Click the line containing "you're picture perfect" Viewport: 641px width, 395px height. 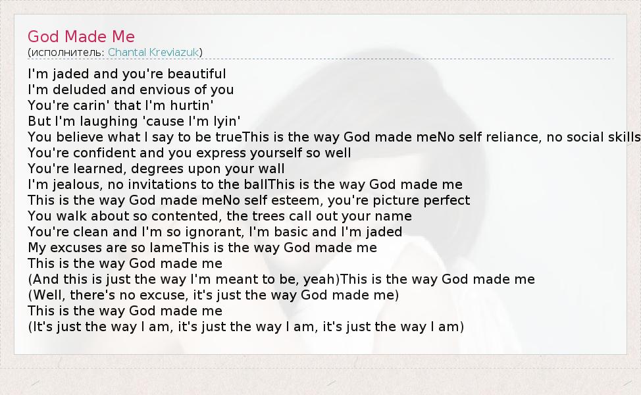249,200
